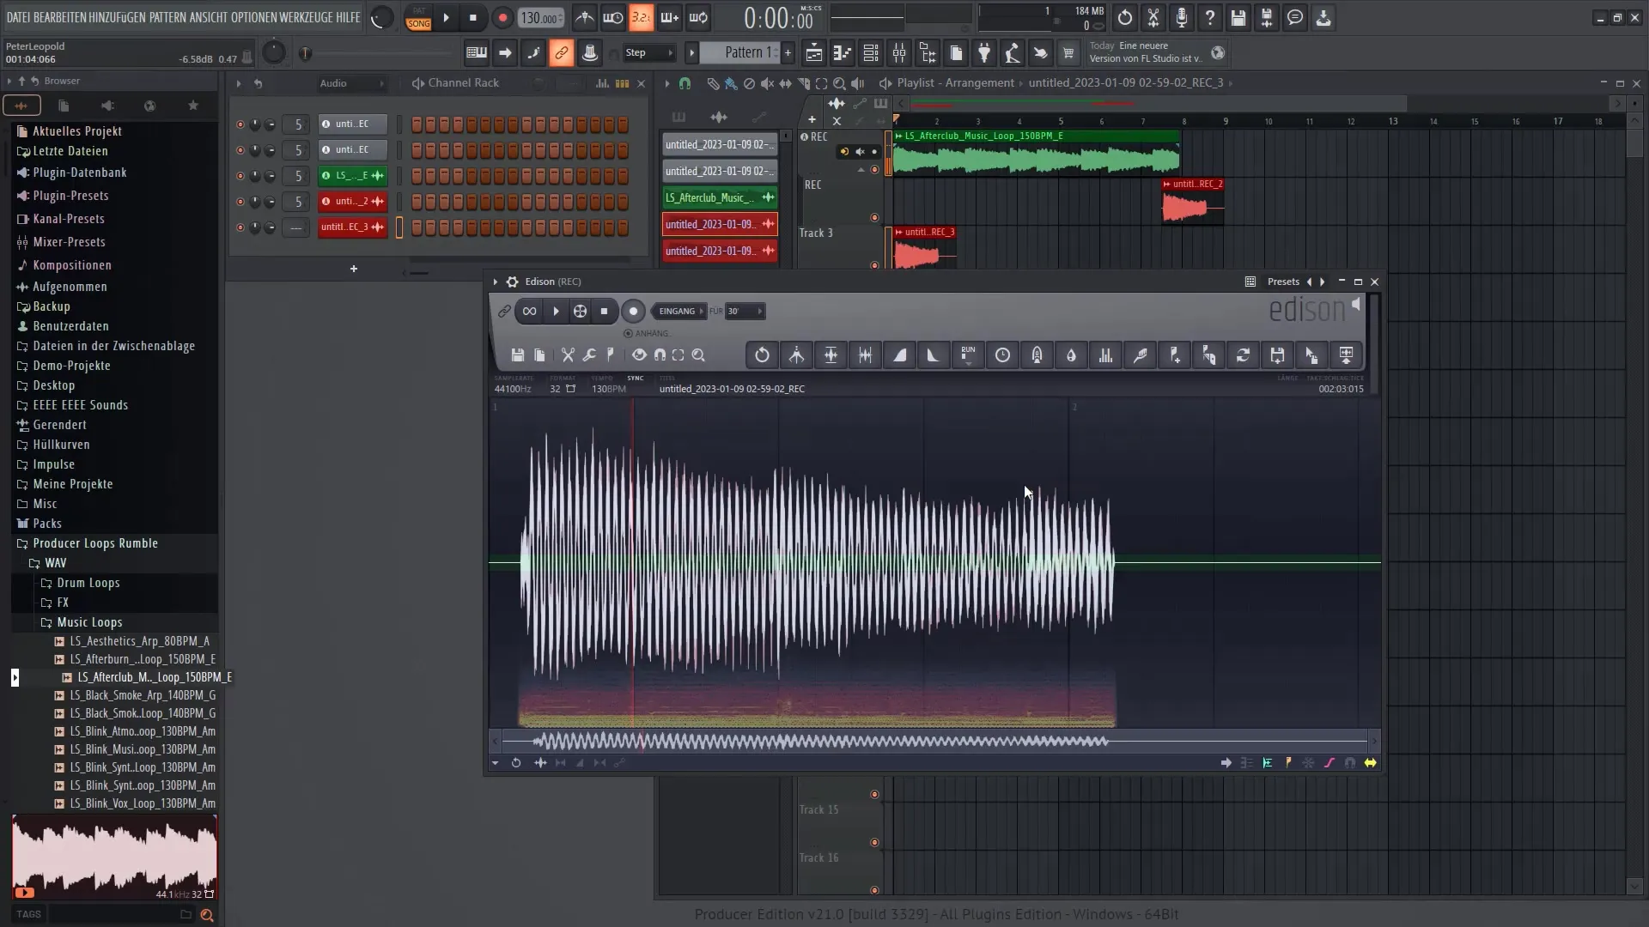Click the unti.._2 channel button
This screenshot has width=1649, height=927.
(352, 202)
